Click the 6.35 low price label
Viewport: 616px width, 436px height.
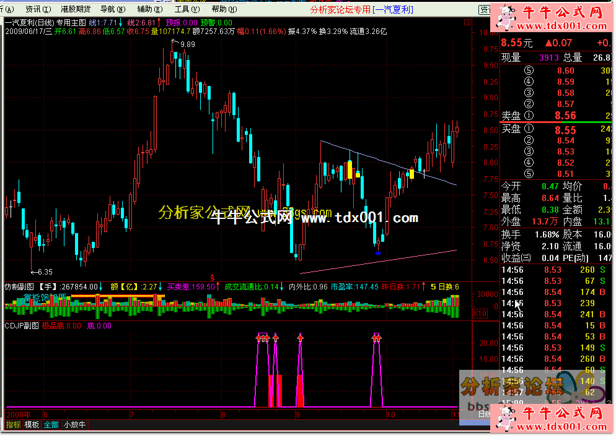point(45,271)
